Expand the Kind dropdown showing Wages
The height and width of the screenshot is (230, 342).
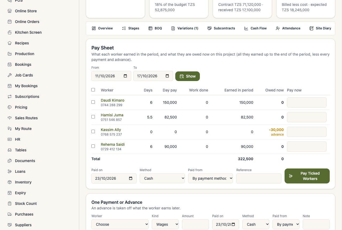pos(165,224)
